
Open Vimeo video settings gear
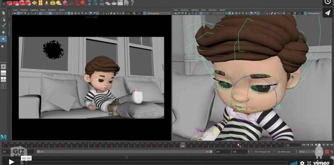click(x=302, y=163)
